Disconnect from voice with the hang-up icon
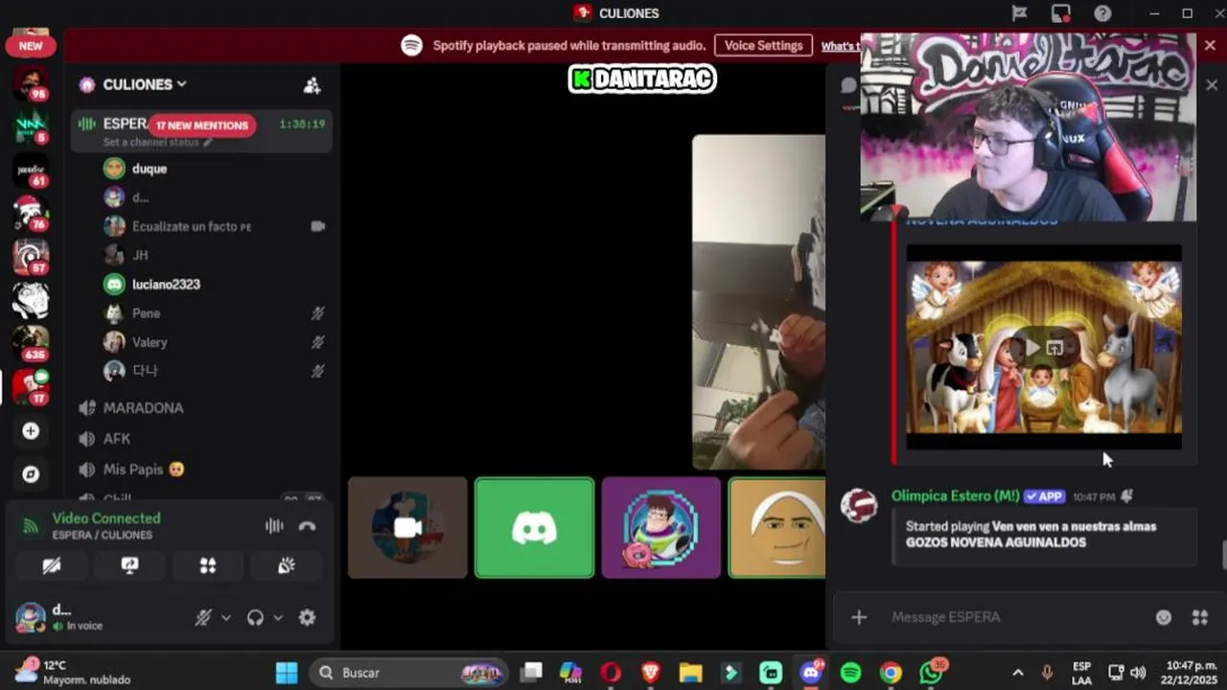 click(x=307, y=526)
